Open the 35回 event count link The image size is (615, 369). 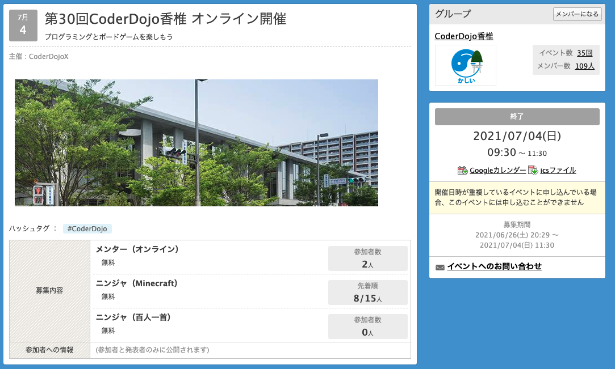click(584, 53)
